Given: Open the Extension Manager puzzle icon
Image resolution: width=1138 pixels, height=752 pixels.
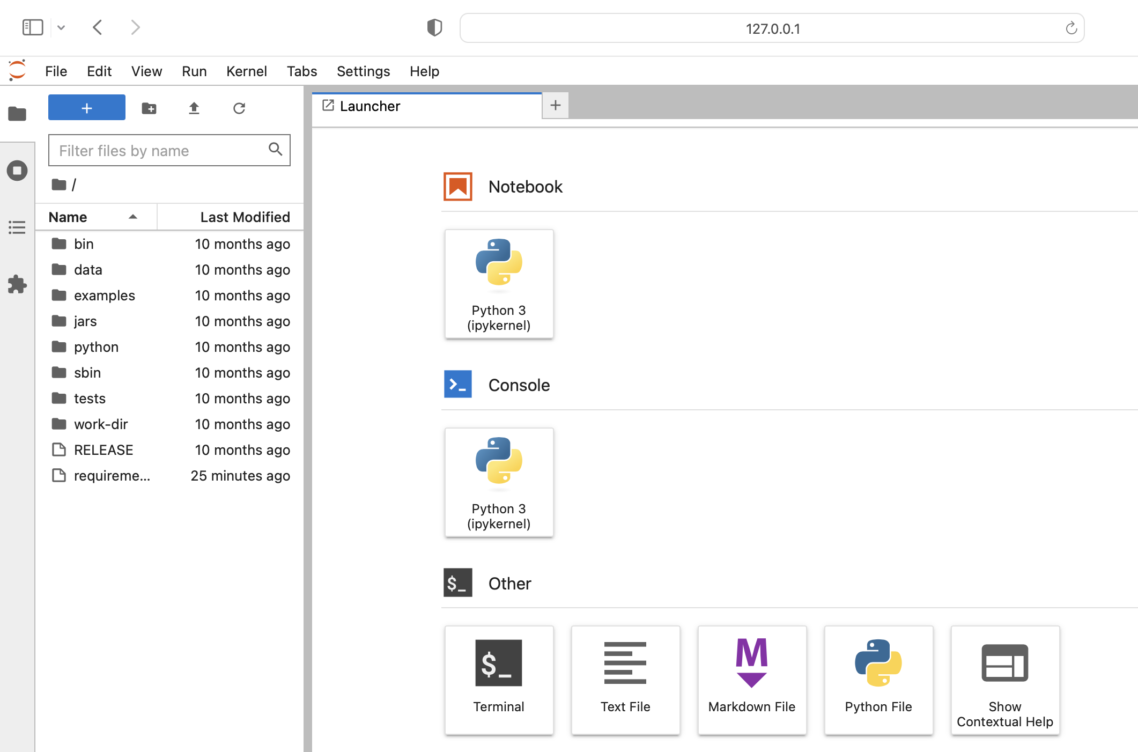Looking at the screenshot, I should tap(17, 284).
